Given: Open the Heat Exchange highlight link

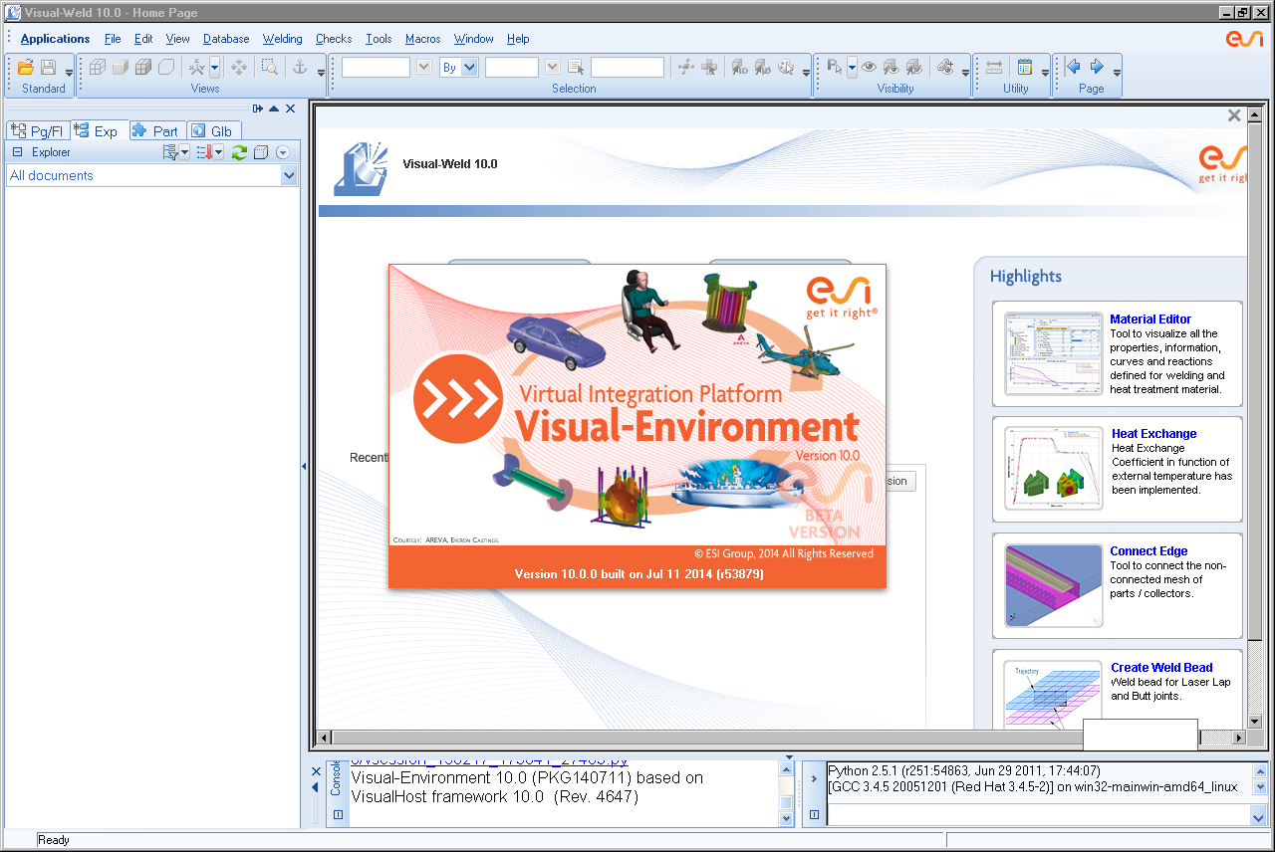Looking at the screenshot, I should tap(1153, 434).
